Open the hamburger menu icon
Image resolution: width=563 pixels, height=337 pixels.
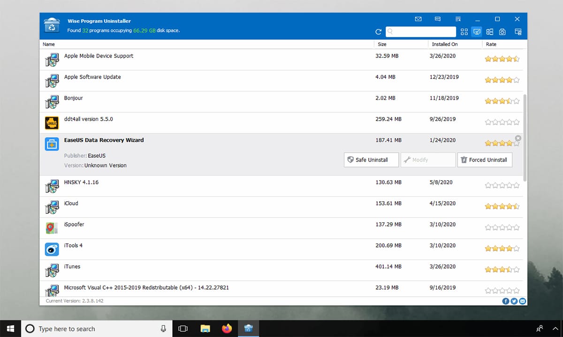[x=457, y=19]
